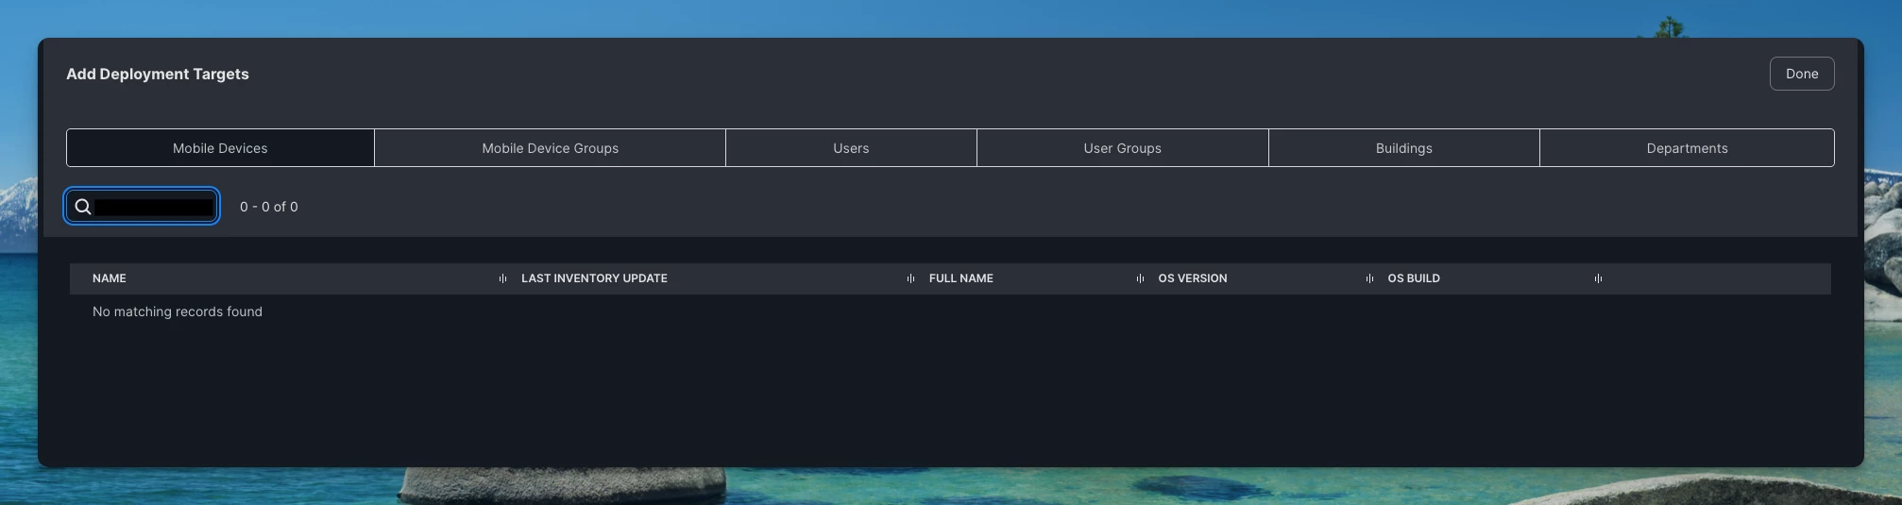The height and width of the screenshot is (505, 1902).
Task: Click the search magnifier icon
Action: pyautogui.click(x=83, y=207)
